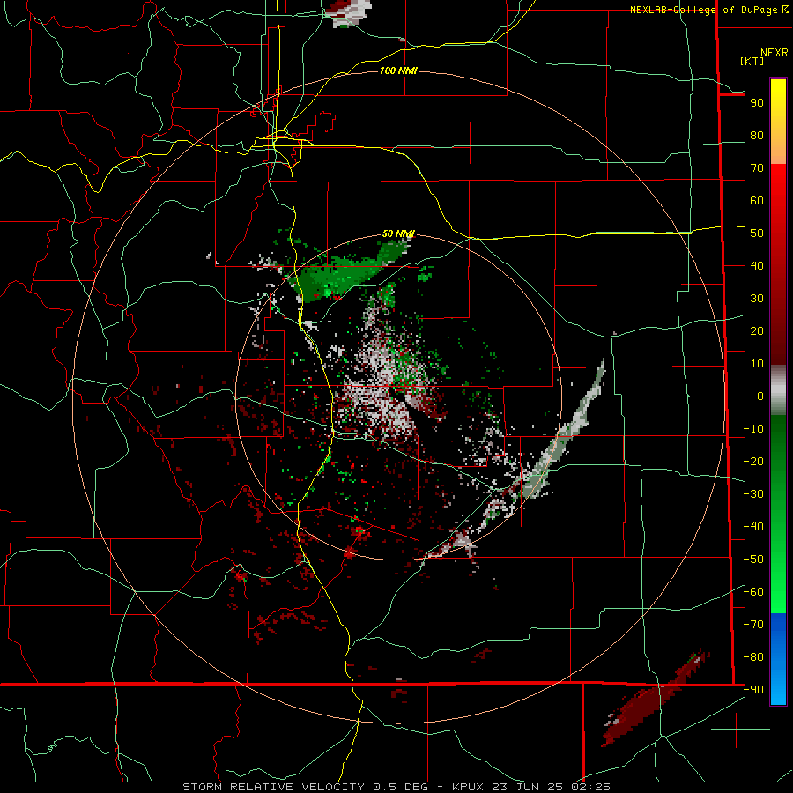
Task: Click the -50 value on velocity scale
Action: coord(753,560)
